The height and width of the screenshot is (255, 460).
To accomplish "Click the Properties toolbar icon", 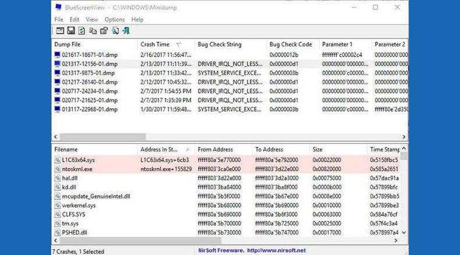I will click(104, 31).
